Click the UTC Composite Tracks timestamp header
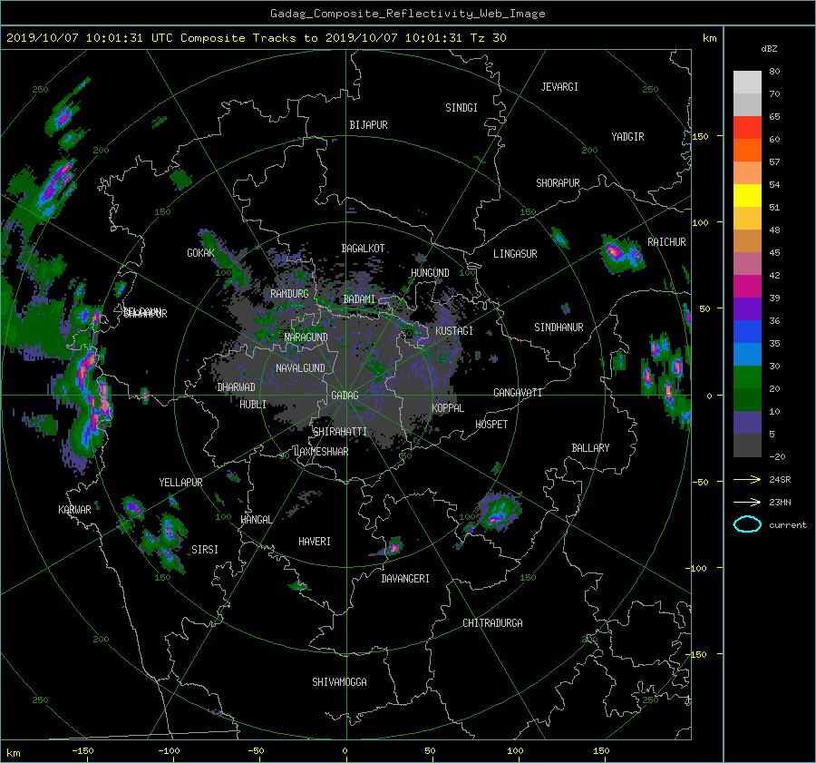The width and height of the screenshot is (816, 763). pos(256,38)
